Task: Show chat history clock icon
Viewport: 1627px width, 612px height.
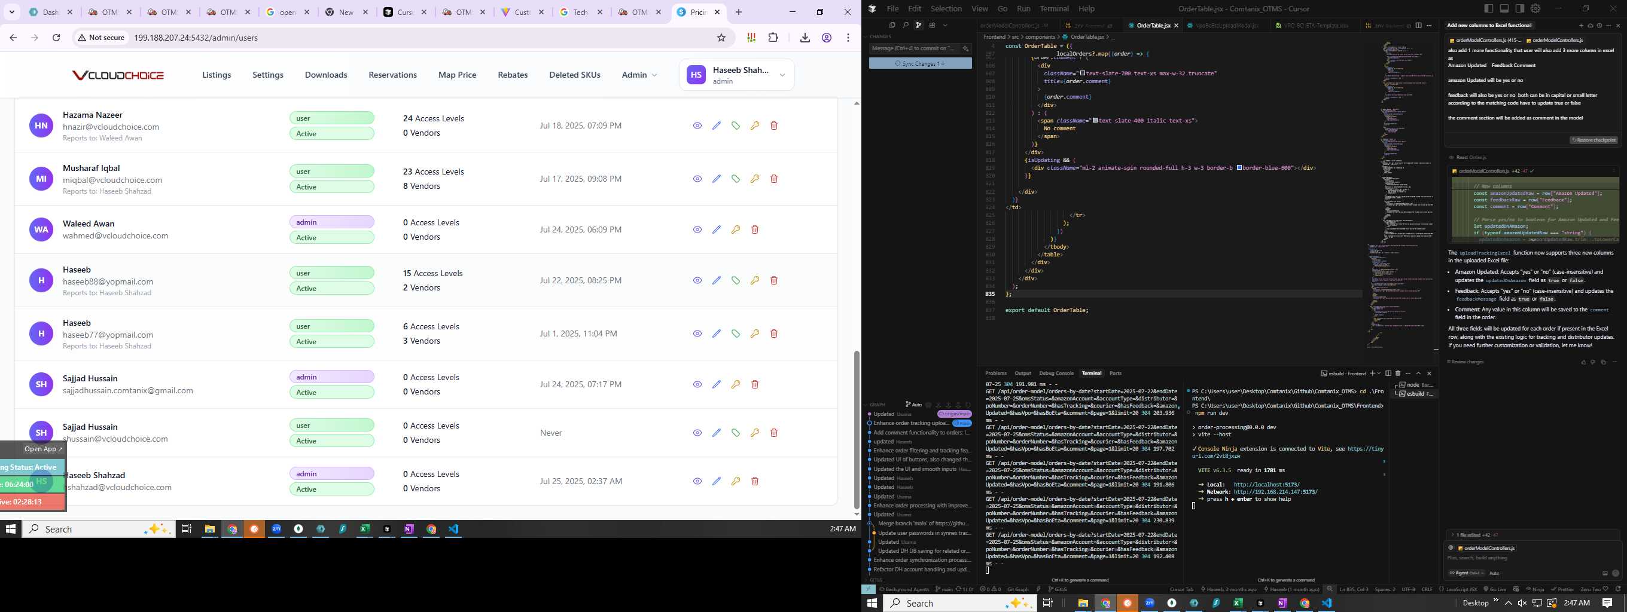Action: pyautogui.click(x=1599, y=25)
